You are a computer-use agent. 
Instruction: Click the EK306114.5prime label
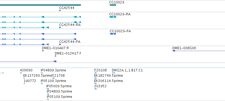[108, 81]
